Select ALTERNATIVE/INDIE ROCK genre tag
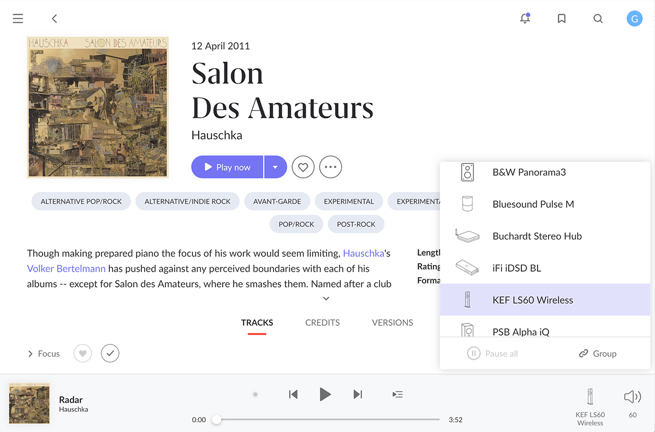 click(x=187, y=201)
